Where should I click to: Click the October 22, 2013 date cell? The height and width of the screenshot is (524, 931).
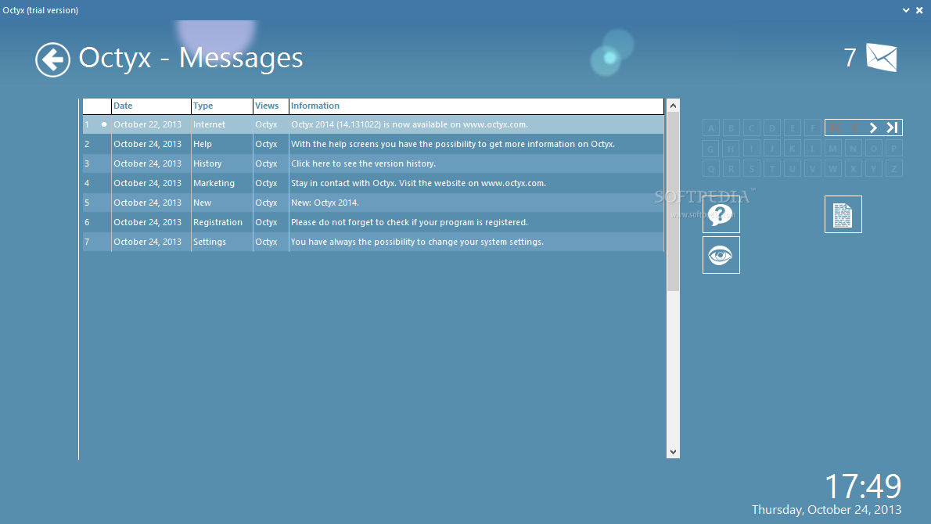(152, 124)
